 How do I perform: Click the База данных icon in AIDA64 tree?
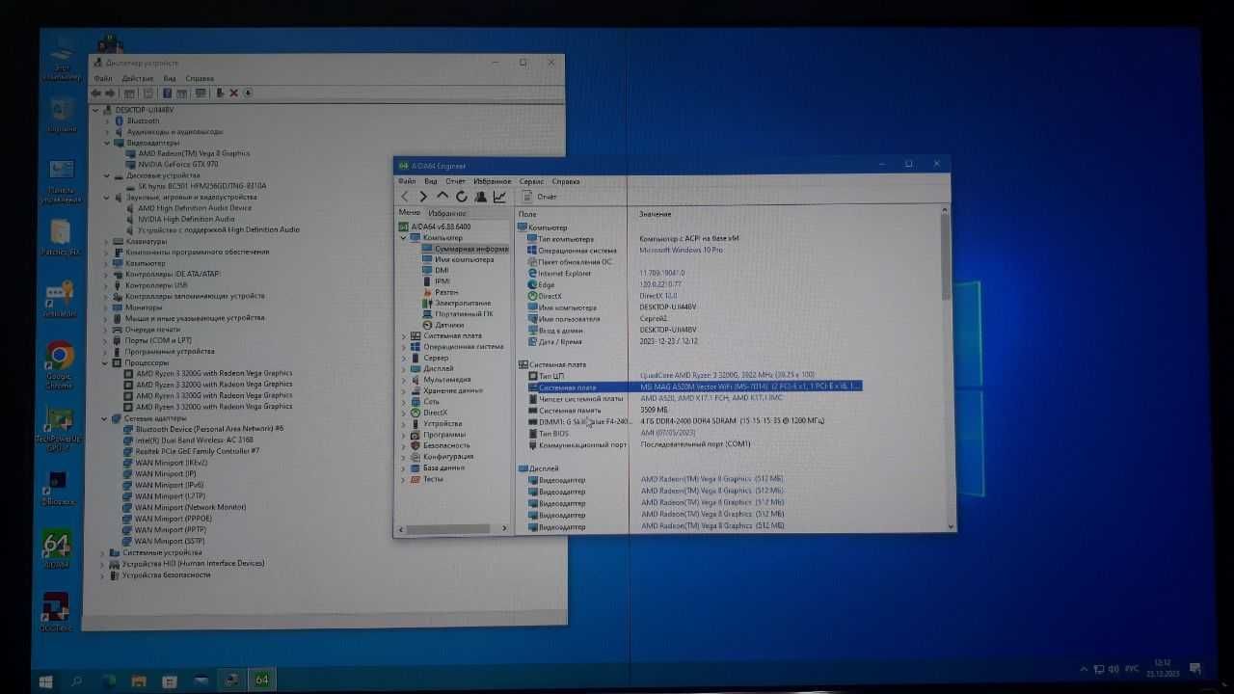(x=416, y=467)
